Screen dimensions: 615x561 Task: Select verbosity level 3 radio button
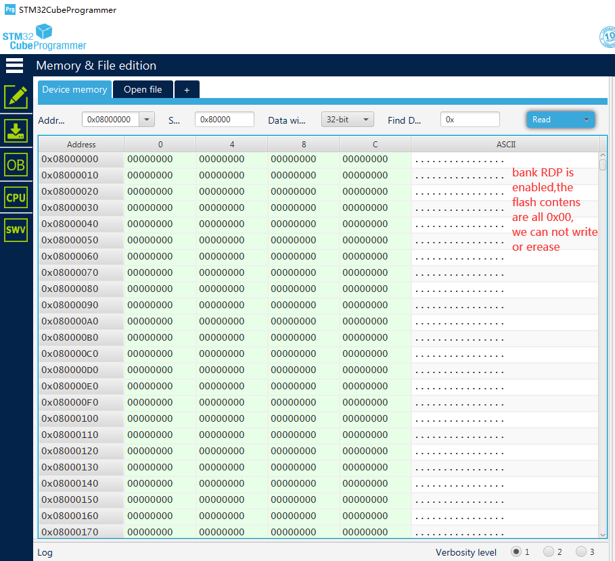coord(581,552)
